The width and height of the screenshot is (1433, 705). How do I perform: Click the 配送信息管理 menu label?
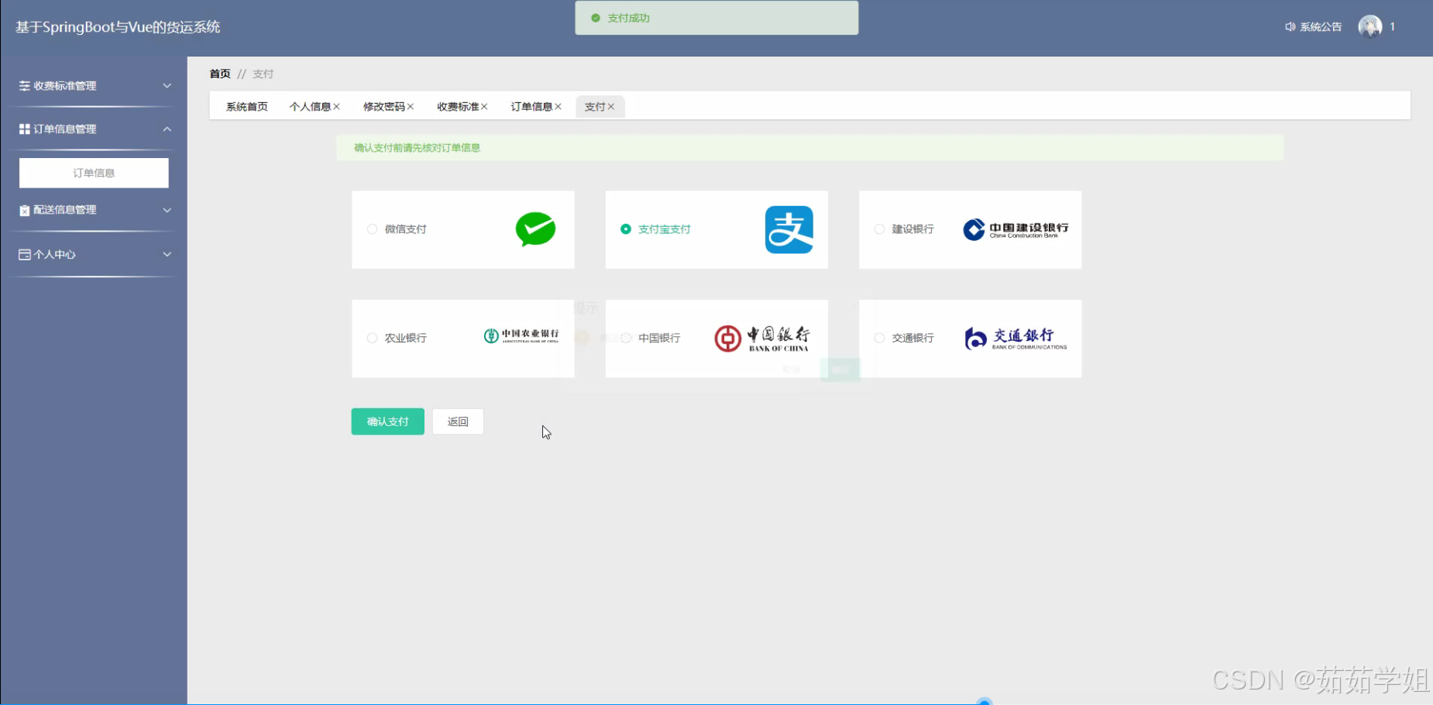[65, 210]
